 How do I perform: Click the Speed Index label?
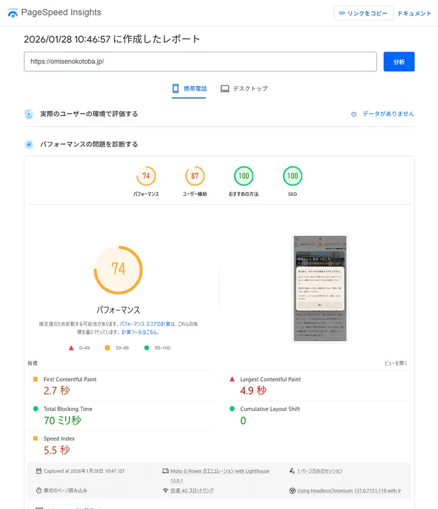click(x=59, y=438)
